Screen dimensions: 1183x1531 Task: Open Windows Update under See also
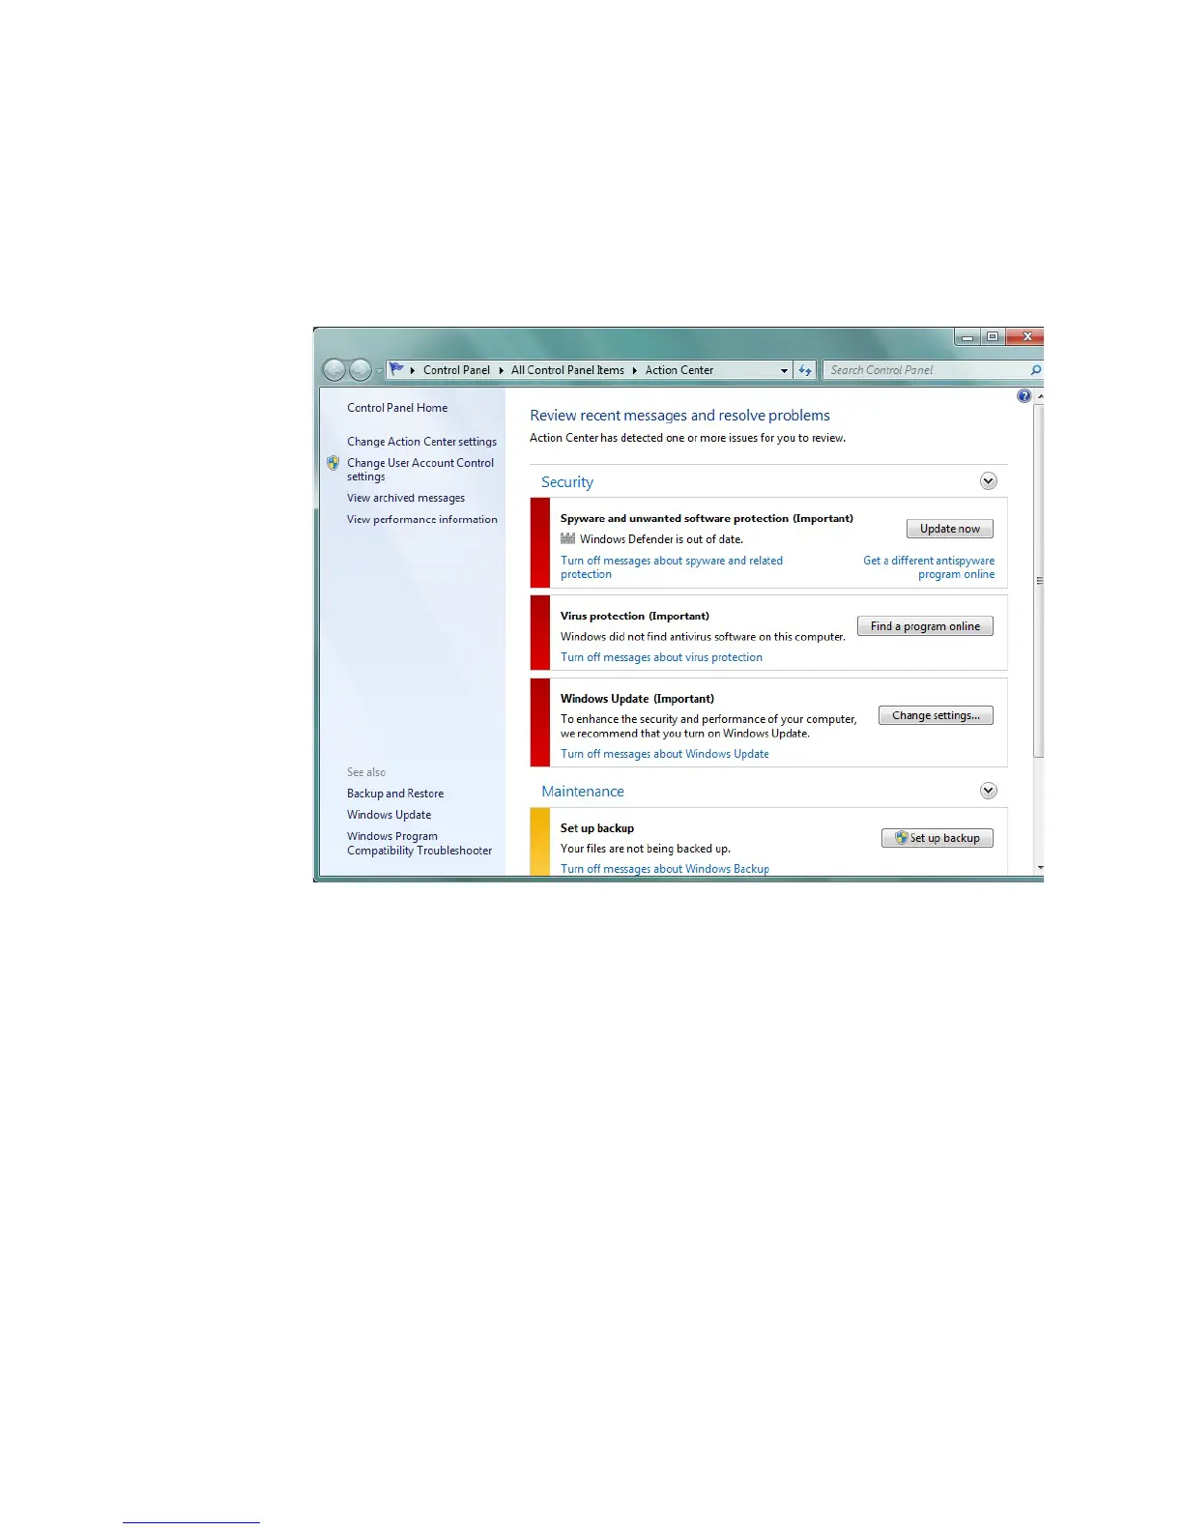tap(389, 815)
